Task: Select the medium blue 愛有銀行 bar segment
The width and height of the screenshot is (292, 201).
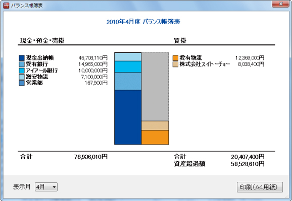Action: 128,81
